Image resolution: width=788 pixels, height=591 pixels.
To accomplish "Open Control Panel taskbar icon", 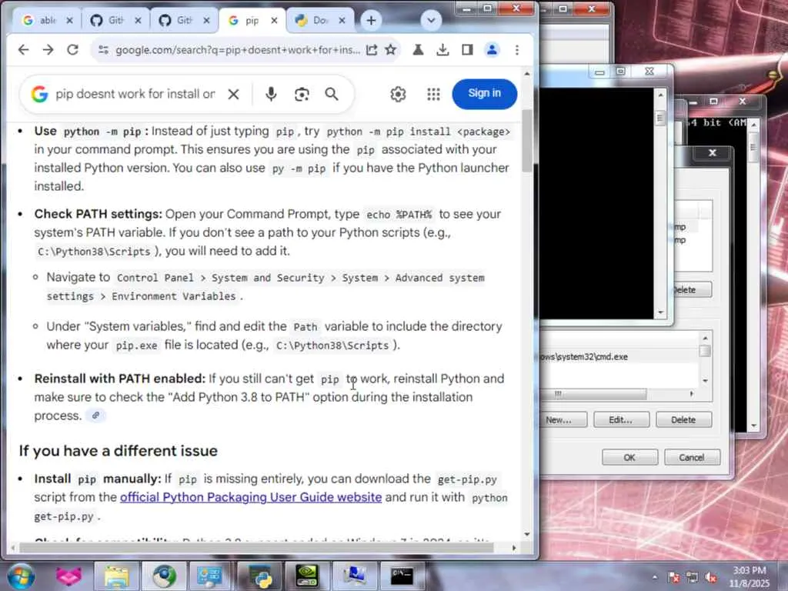I will click(x=209, y=576).
